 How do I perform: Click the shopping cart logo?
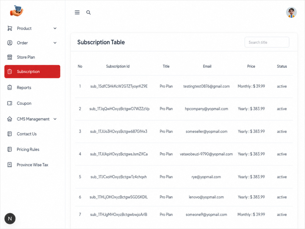tap(17, 11)
